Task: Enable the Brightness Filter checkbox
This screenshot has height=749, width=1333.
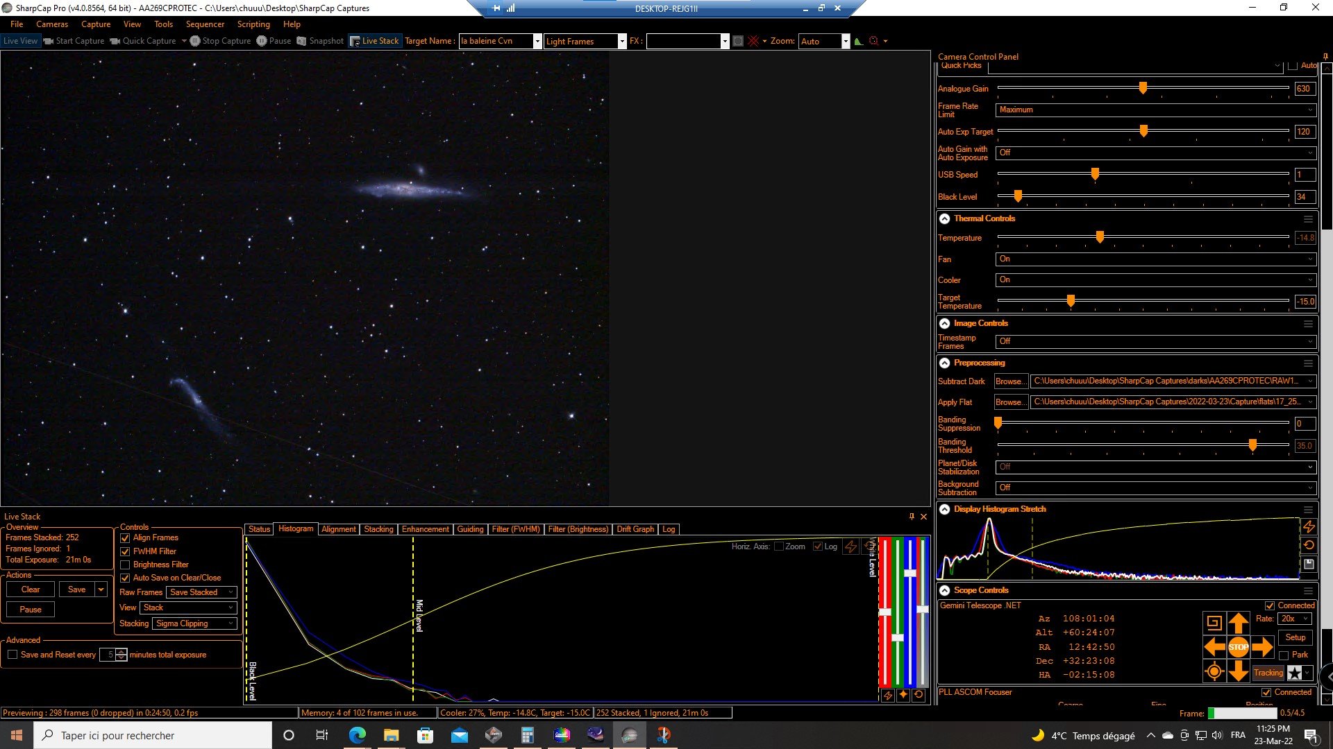Action: pos(125,565)
